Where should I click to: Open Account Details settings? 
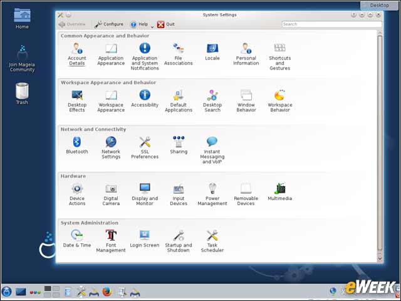click(76, 54)
